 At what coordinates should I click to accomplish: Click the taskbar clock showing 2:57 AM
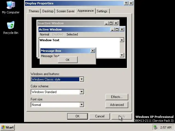(x=166, y=127)
